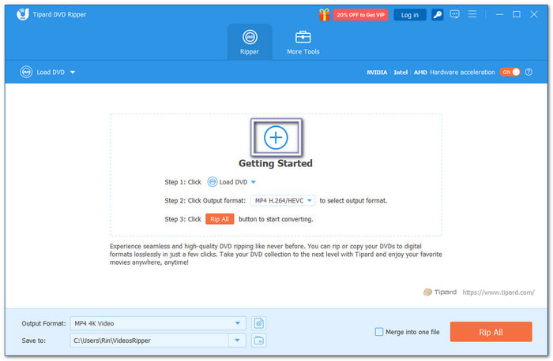The width and height of the screenshot is (553, 361).
Task: Switch to the More Tools tab
Action: pos(303,43)
